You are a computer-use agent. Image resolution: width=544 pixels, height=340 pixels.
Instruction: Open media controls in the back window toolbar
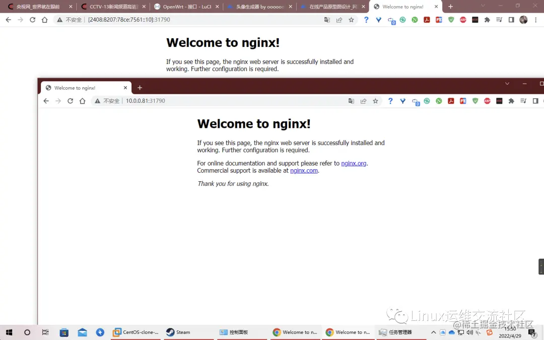[499, 20]
